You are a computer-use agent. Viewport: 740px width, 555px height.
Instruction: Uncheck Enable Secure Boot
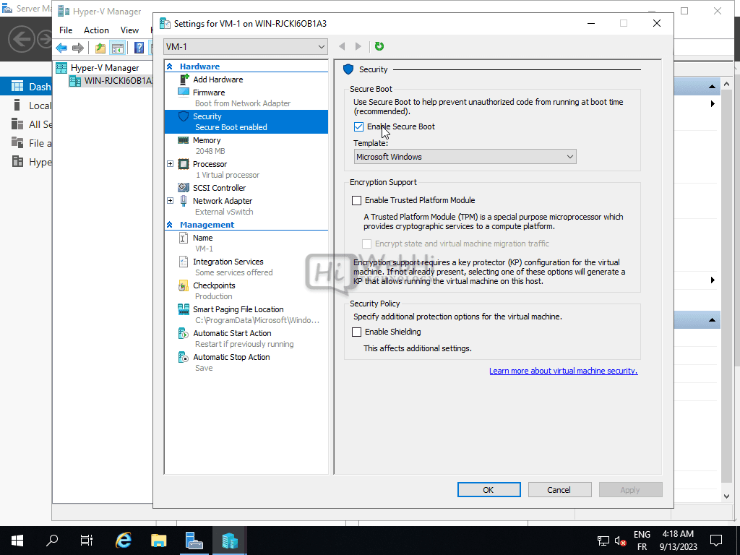358,126
